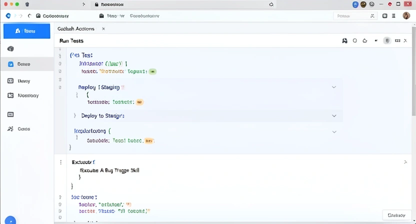This screenshot has height=224, width=416.
Task: Click the brown round extension icon in title bar
Action: coord(363,4)
